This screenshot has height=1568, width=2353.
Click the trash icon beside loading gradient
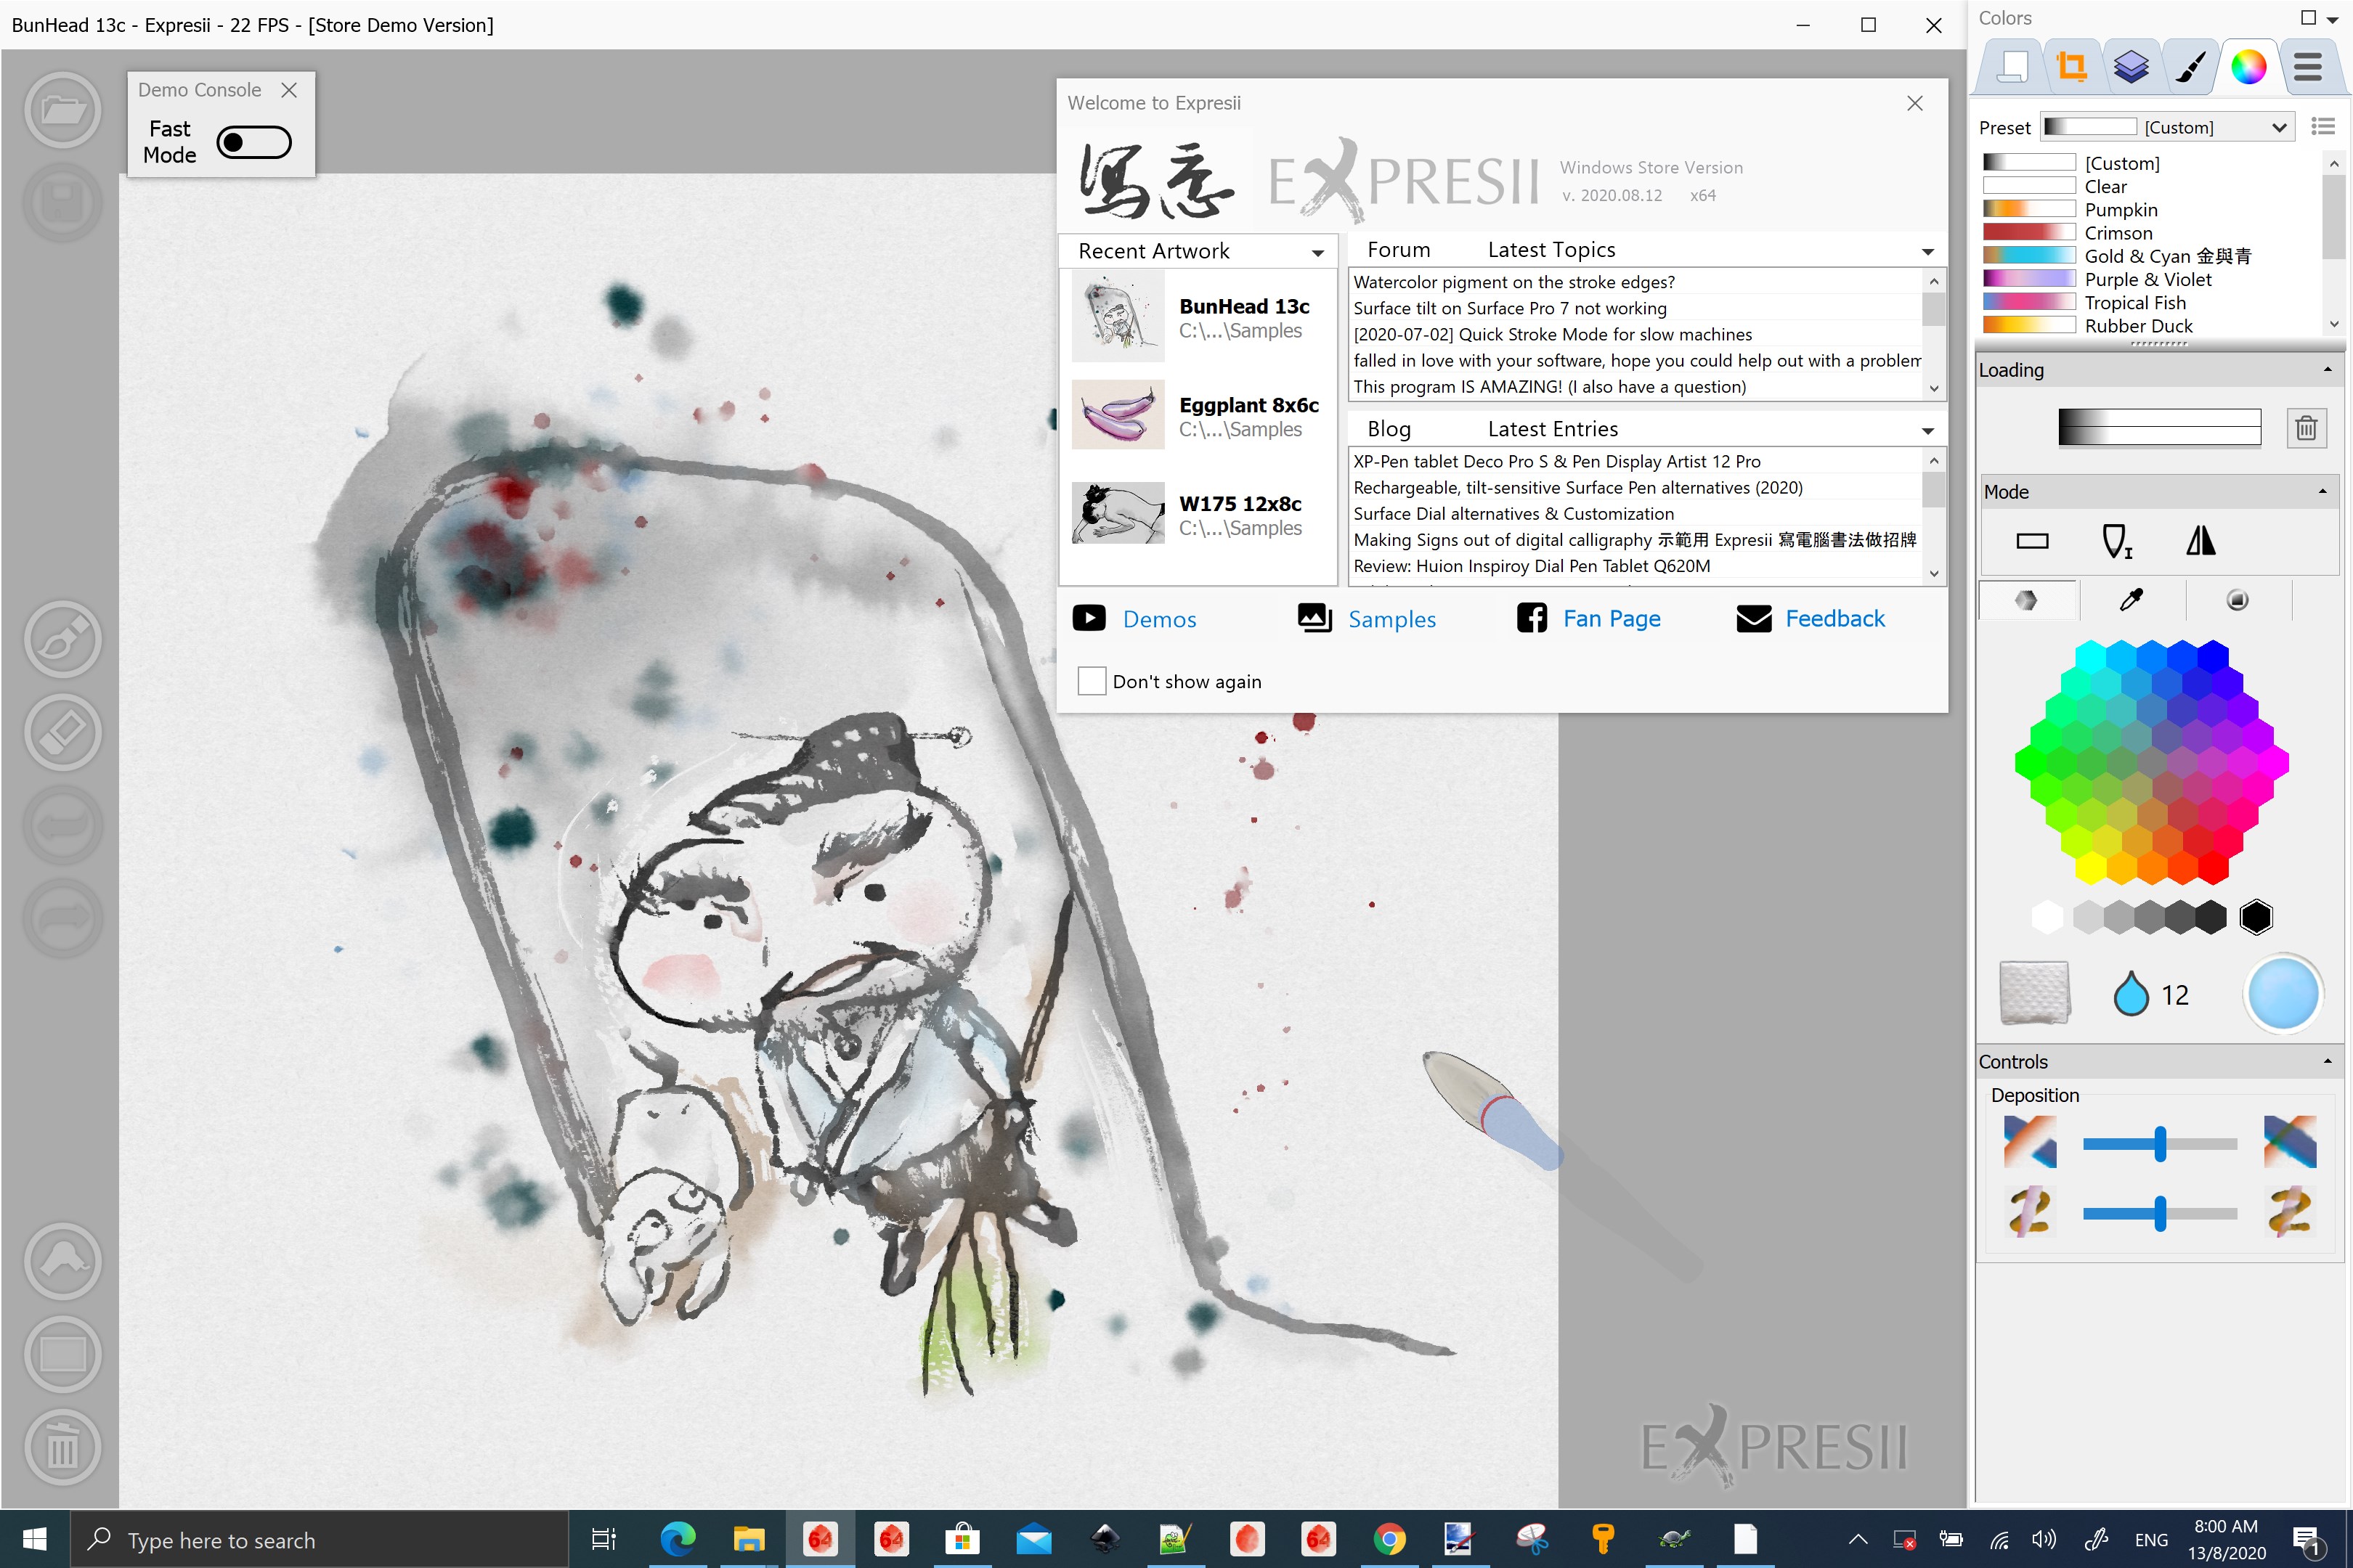pos(2306,428)
